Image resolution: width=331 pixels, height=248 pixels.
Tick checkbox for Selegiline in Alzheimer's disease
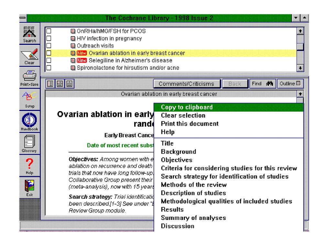click(x=49, y=60)
